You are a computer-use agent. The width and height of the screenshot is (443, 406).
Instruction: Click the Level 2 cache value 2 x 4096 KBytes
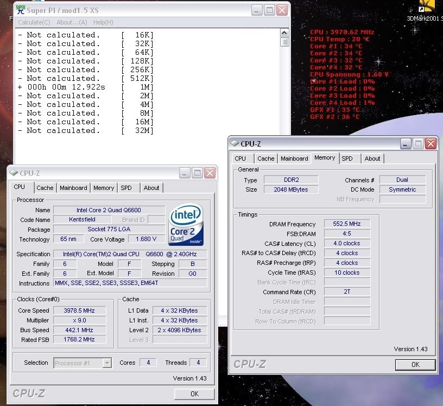[x=179, y=329]
